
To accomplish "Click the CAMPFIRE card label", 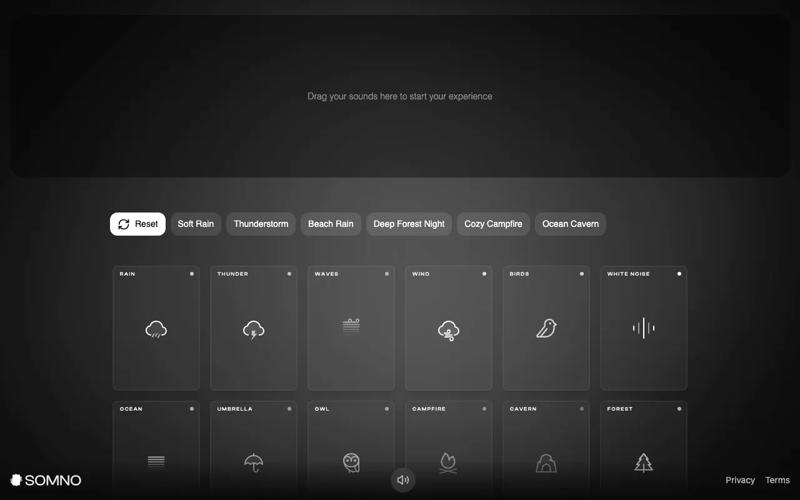I will [x=429, y=409].
